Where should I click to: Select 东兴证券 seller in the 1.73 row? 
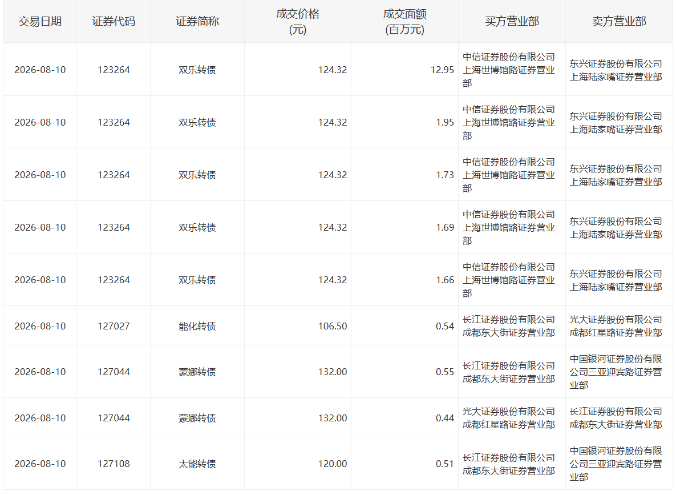(616, 175)
